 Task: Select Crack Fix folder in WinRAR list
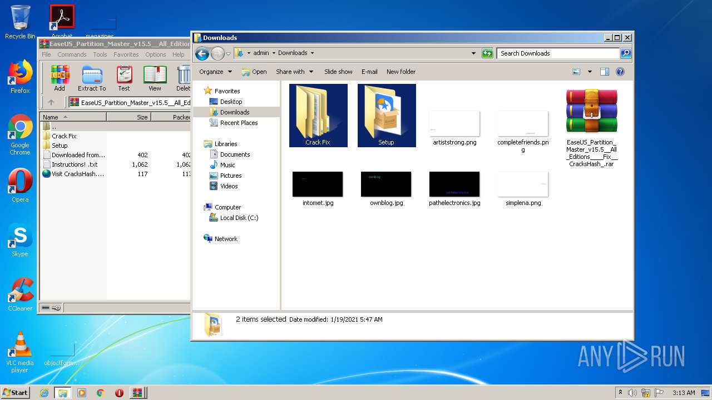[x=64, y=136]
